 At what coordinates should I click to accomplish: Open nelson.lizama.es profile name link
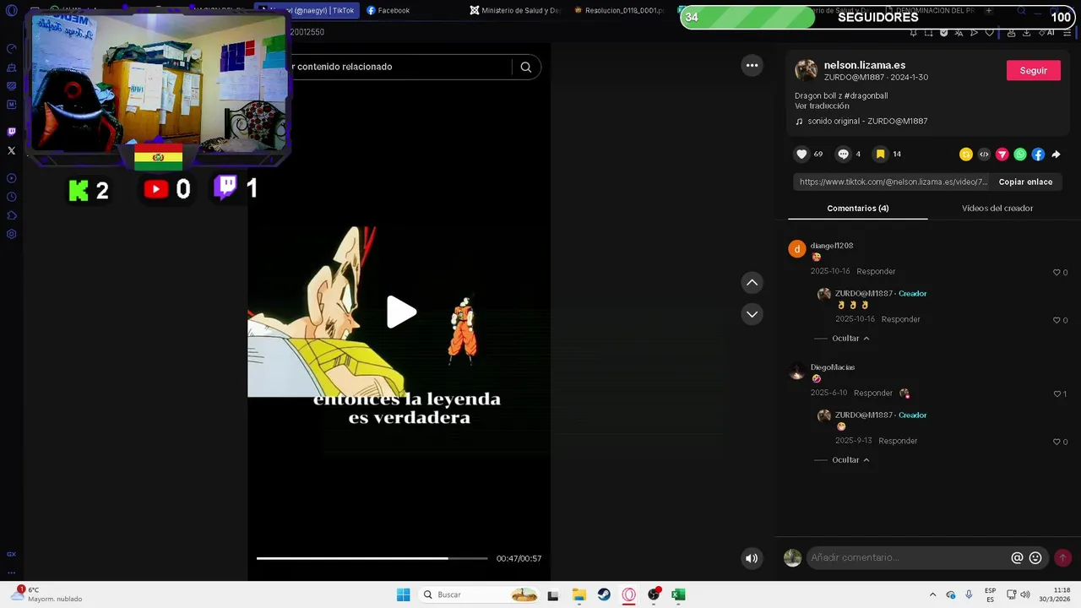coord(865,65)
